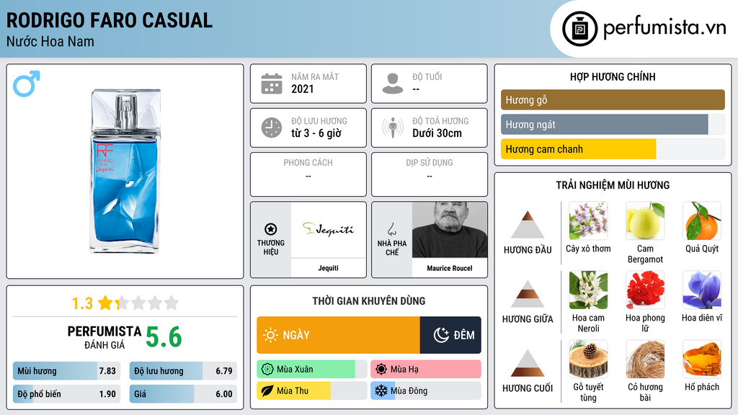The width and height of the screenshot is (738, 415).
Task: Click the sillage icon for Độ toả hương
Action: [393, 128]
